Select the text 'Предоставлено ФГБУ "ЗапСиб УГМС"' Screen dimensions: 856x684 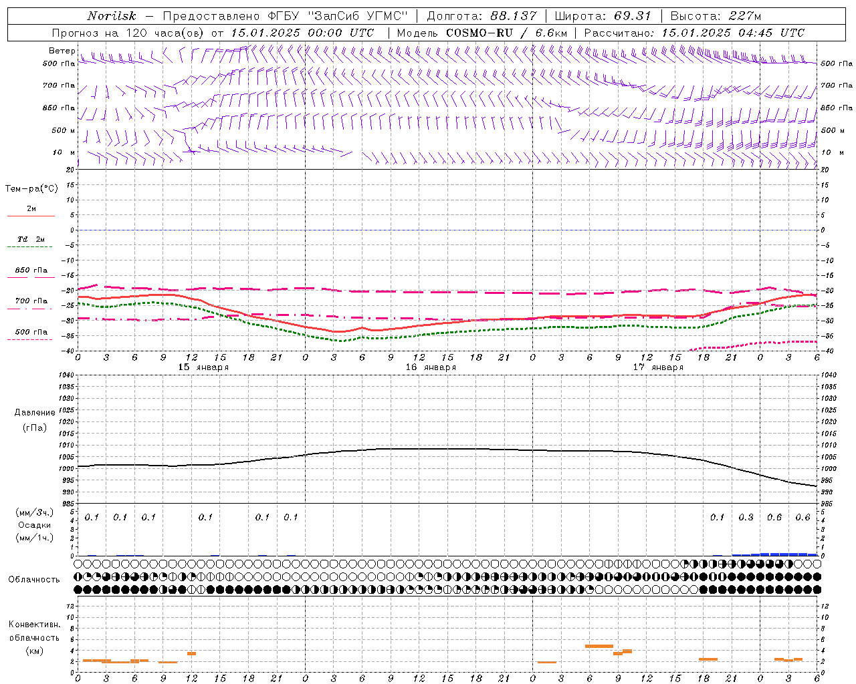point(285,16)
